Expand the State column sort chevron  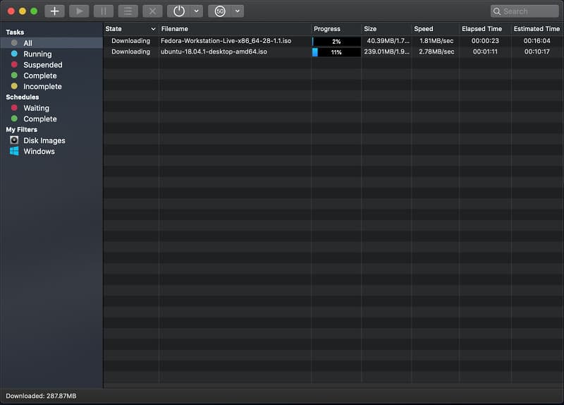coord(153,29)
